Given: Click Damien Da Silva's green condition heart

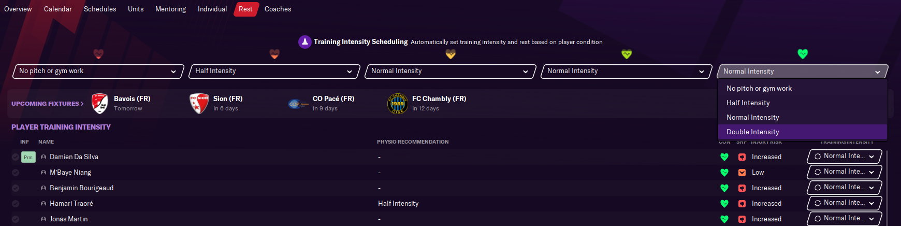Looking at the screenshot, I should (x=724, y=157).
